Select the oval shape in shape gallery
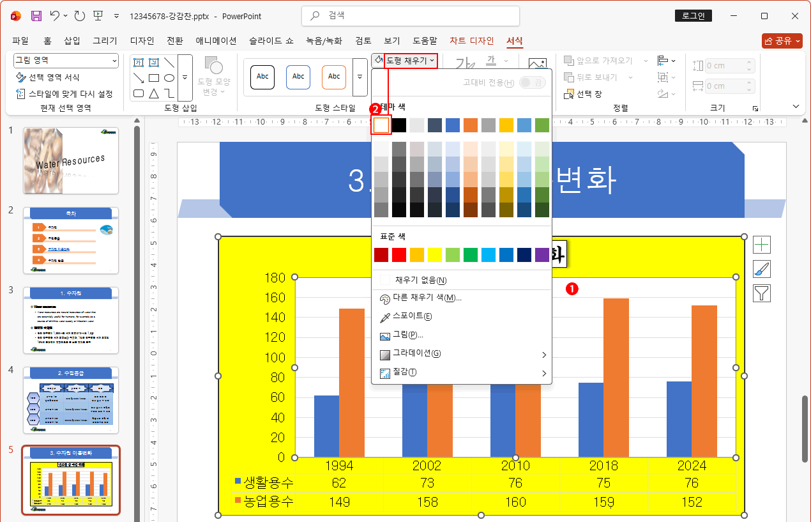This screenshot has height=522, width=811. coord(169,78)
